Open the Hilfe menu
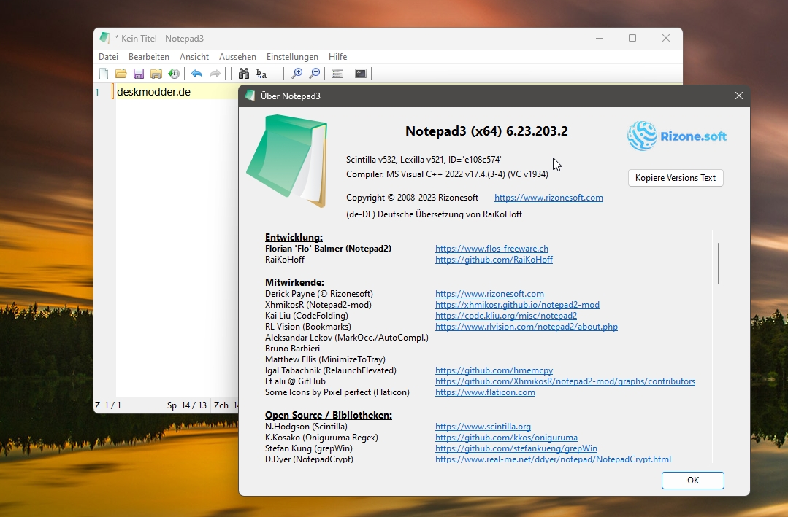Screen dimensions: 788x517 click(x=337, y=57)
